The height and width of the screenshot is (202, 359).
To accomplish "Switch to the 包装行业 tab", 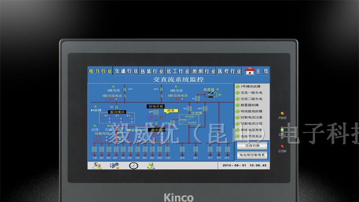I will [x=152, y=71].
